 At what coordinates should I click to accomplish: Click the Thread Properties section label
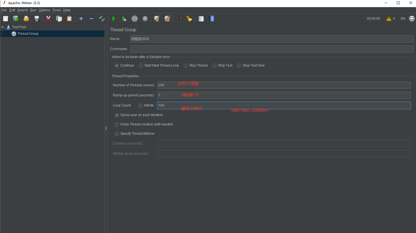[x=125, y=76]
